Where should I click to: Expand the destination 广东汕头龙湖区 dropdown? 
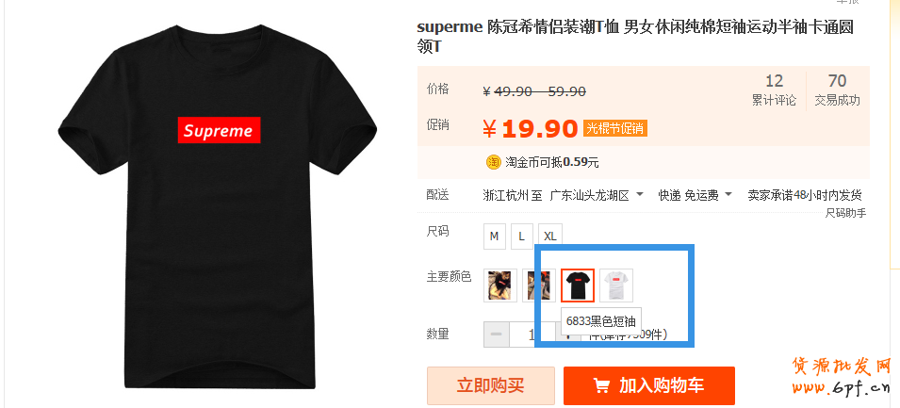pos(597,196)
